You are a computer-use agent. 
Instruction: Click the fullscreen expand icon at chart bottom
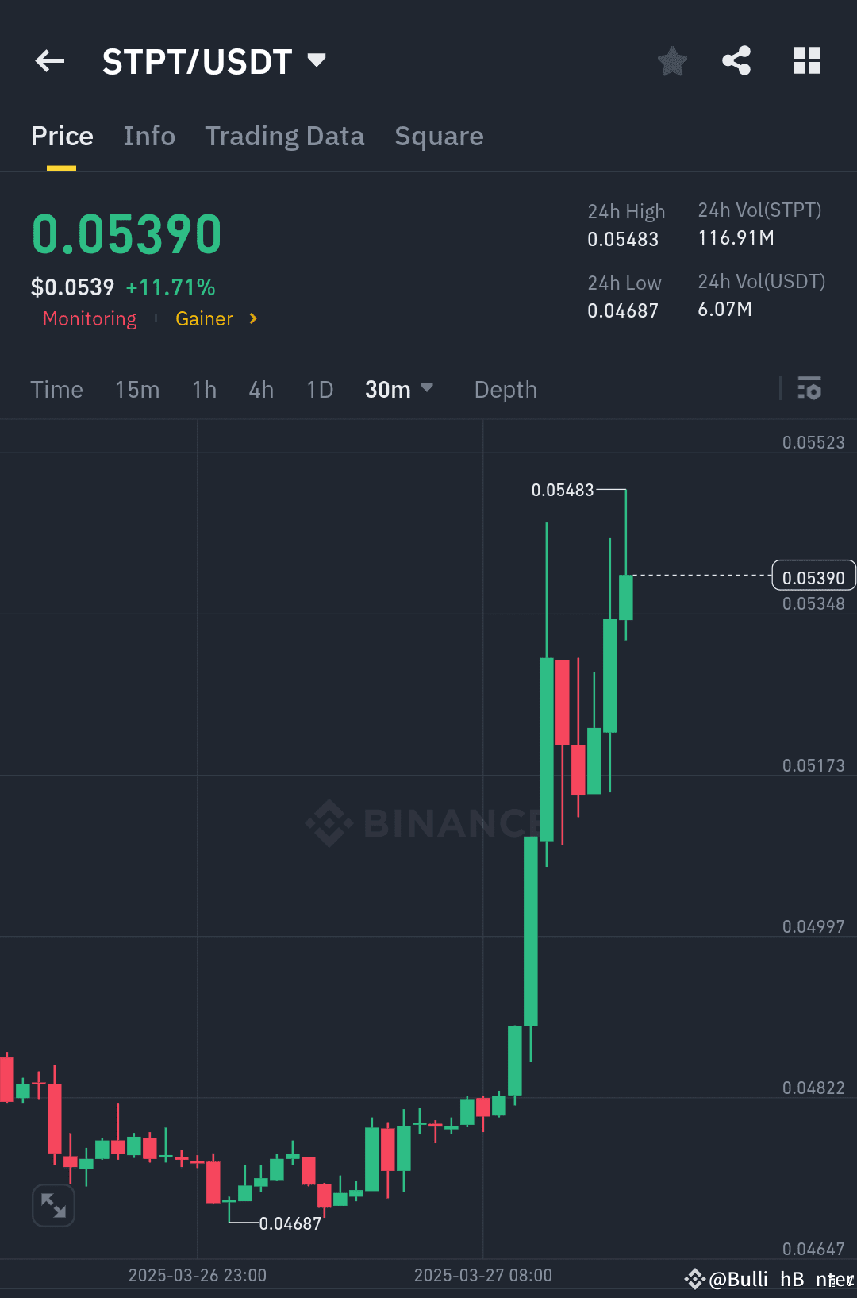(x=52, y=1205)
